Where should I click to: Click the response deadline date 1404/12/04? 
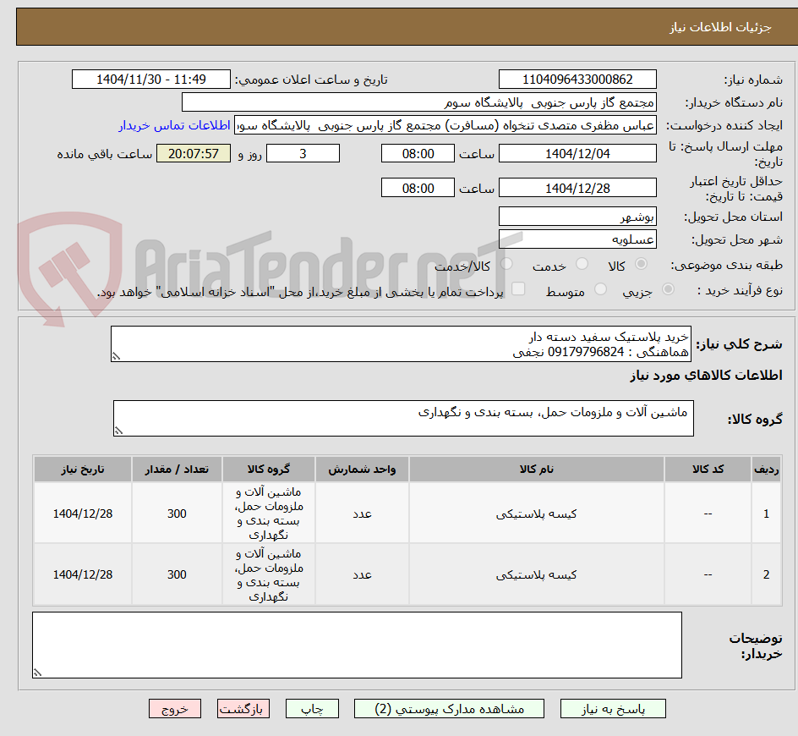point(577,153)
